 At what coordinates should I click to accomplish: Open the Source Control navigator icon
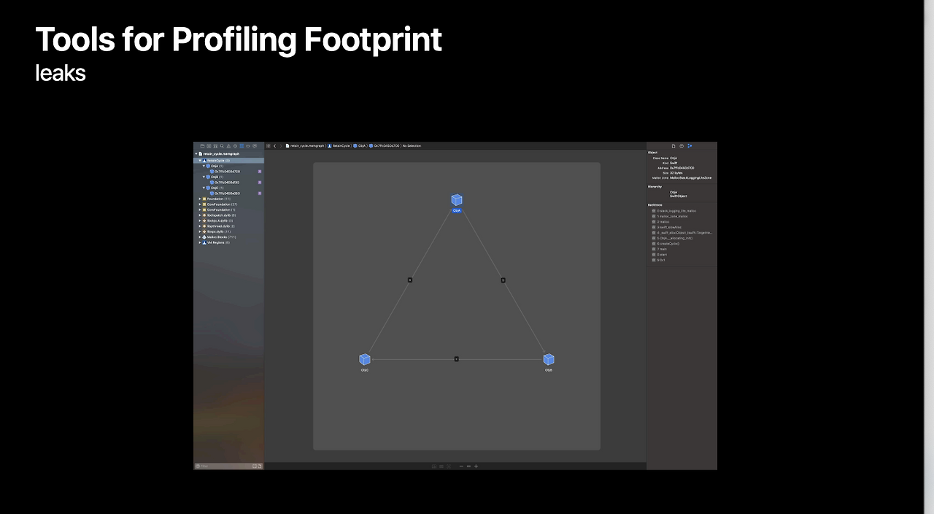(x=209, y=146)
